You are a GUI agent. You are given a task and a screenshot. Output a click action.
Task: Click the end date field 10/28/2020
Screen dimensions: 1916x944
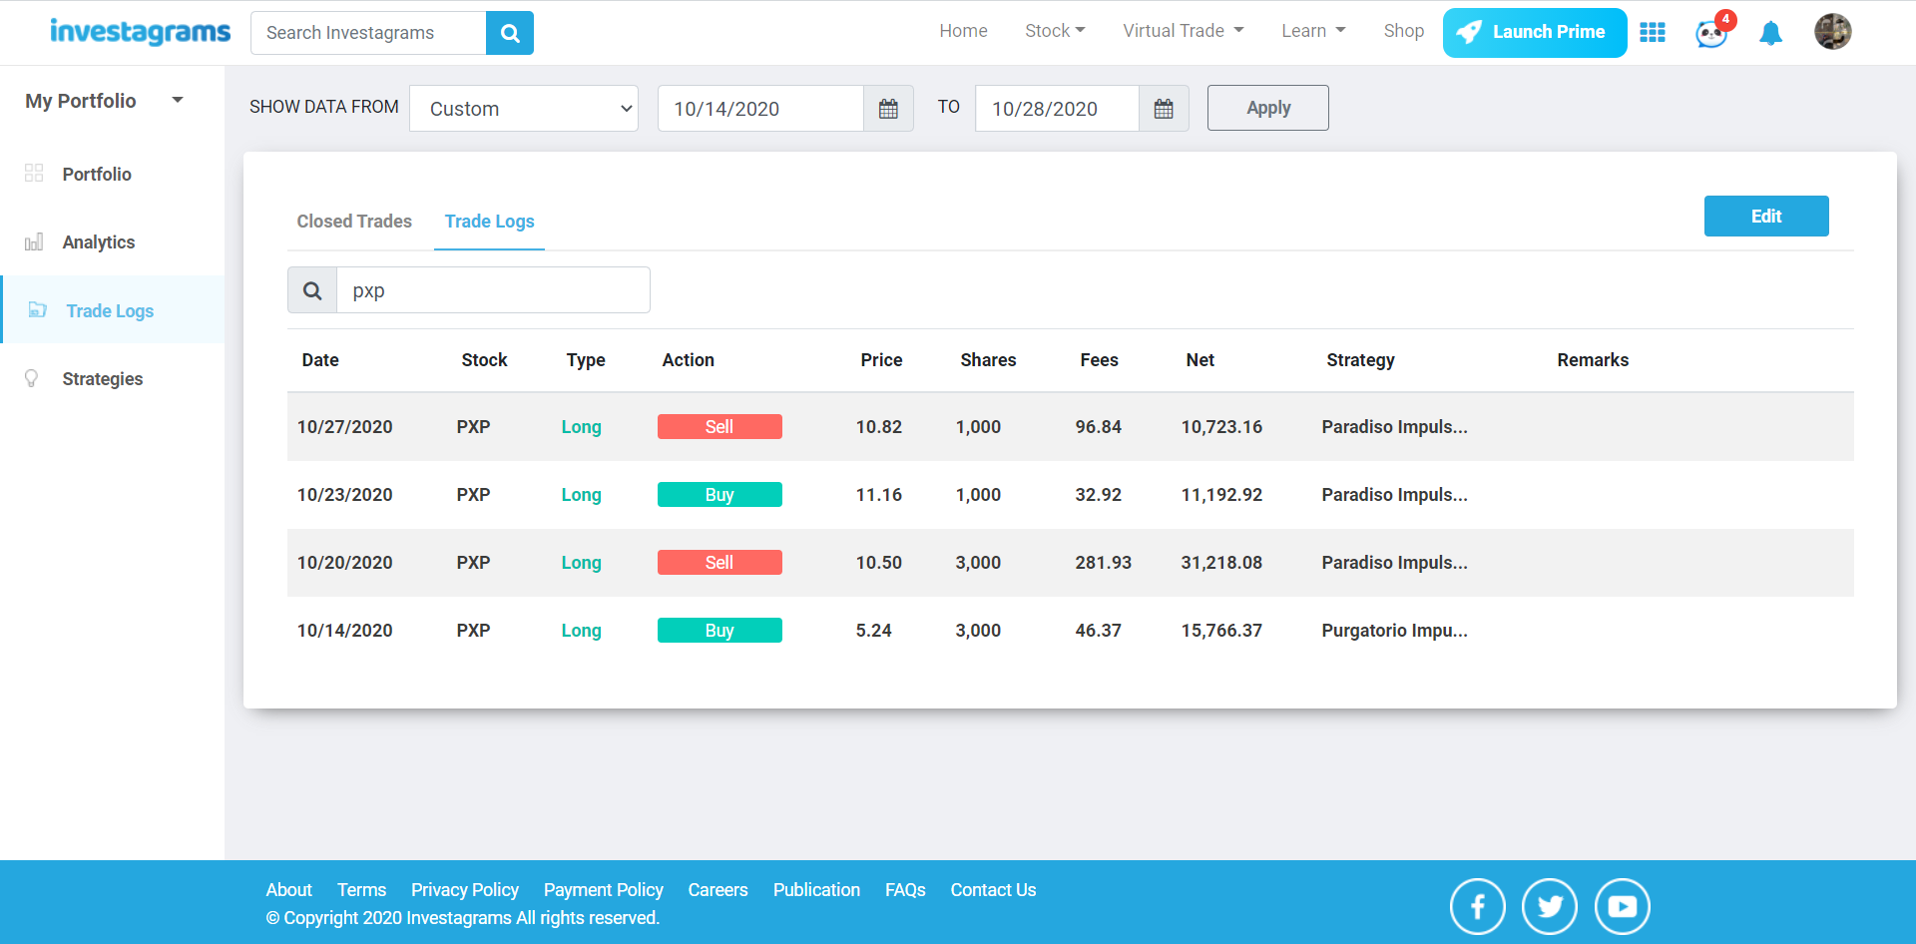pyautogui.click(x=1057, y=109)
